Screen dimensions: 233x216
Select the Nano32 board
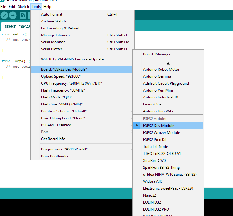pyautogui.click(x=168, y=195)
